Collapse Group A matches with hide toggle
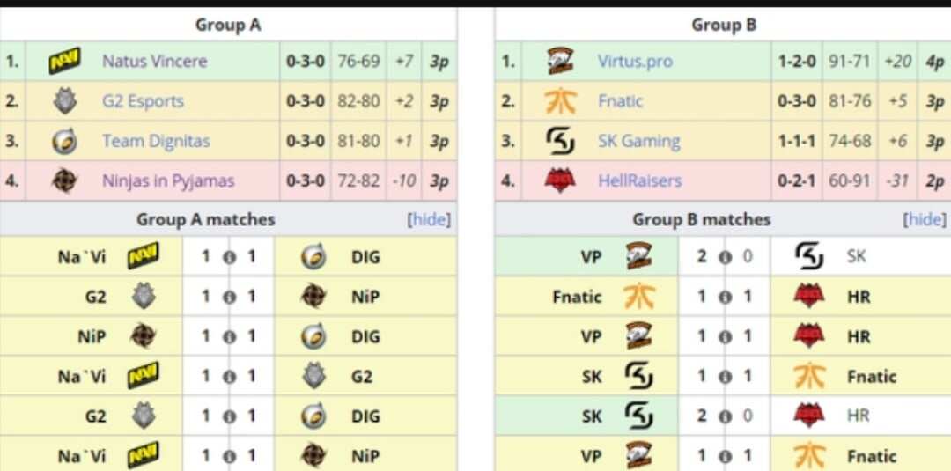951x471 pixels. [x=429, y=219]
